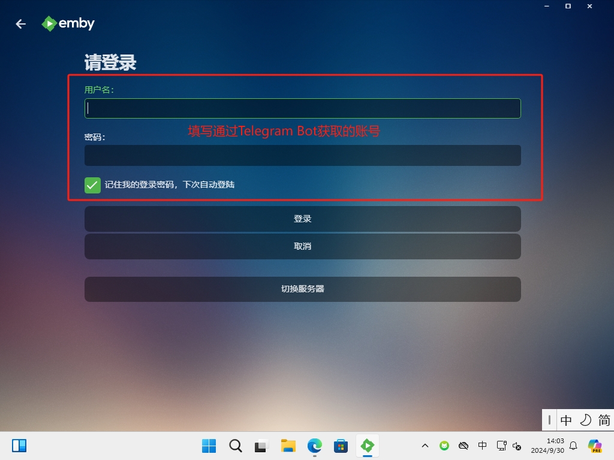The height and width of the screenshot is (460, 614).
Task: Open Windows Search from the taskbar
Action: [235, 446]
